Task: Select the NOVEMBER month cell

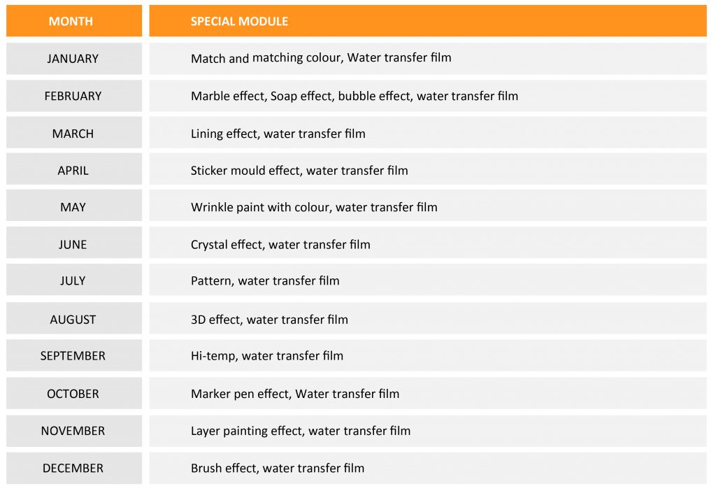Action: coord(74,431)
